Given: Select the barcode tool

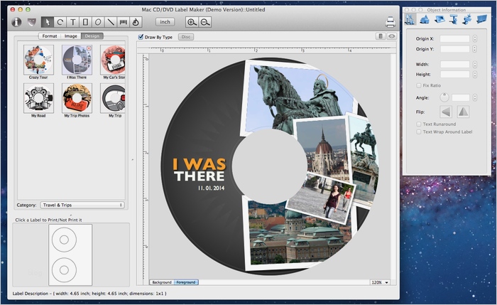Looking at the screenshot, I should (124, 22).
